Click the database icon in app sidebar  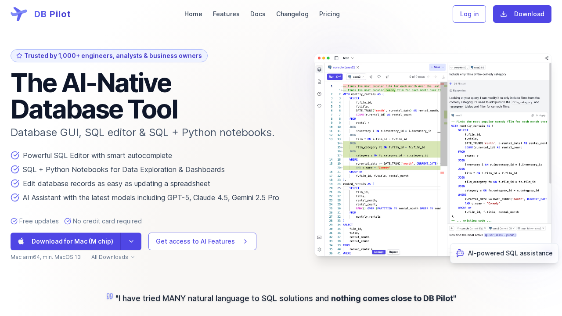click(319, 69)
